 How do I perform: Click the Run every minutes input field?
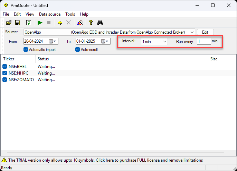tap(204, 41)
